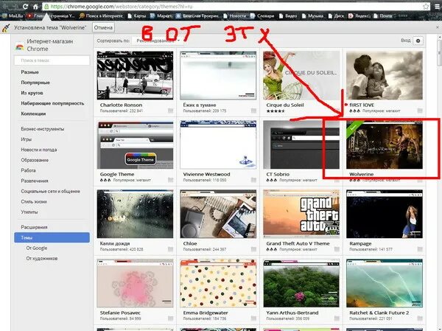The image size is (442, 331).
Task: Filter themes От Google
Action: 37,248
